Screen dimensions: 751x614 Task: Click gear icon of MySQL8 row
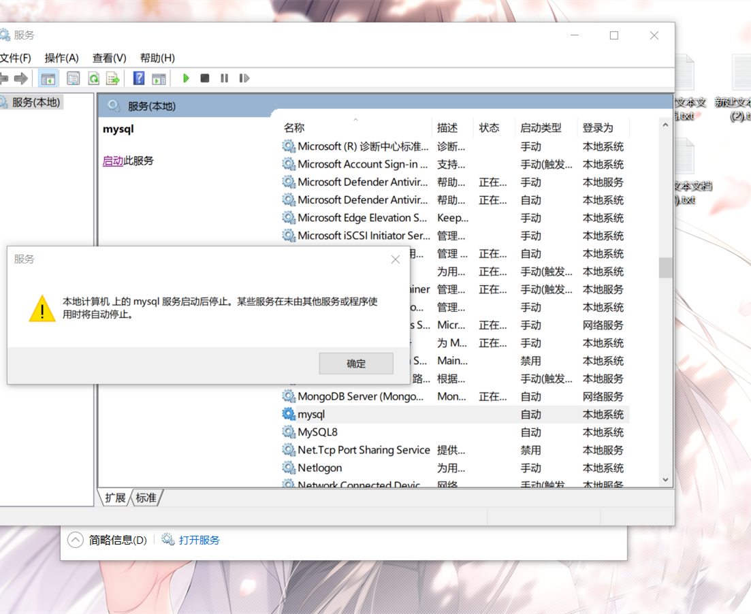[x=288, y=432]
